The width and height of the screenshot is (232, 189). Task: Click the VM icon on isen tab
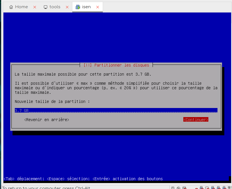[x=78, y=7]
